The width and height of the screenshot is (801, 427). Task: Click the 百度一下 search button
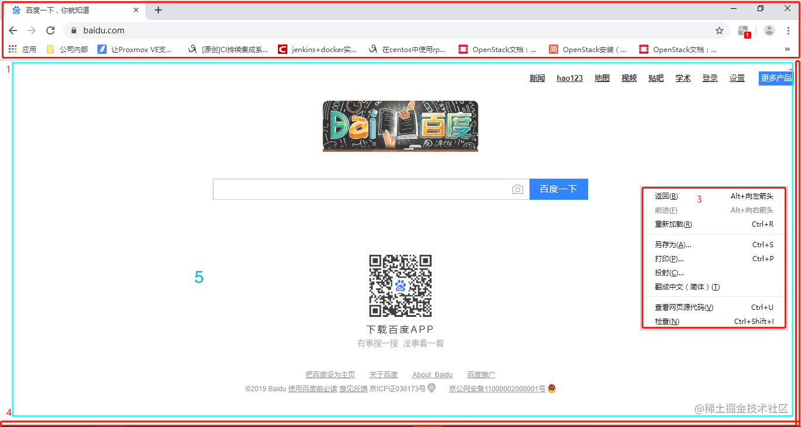(x=558, y=189)
